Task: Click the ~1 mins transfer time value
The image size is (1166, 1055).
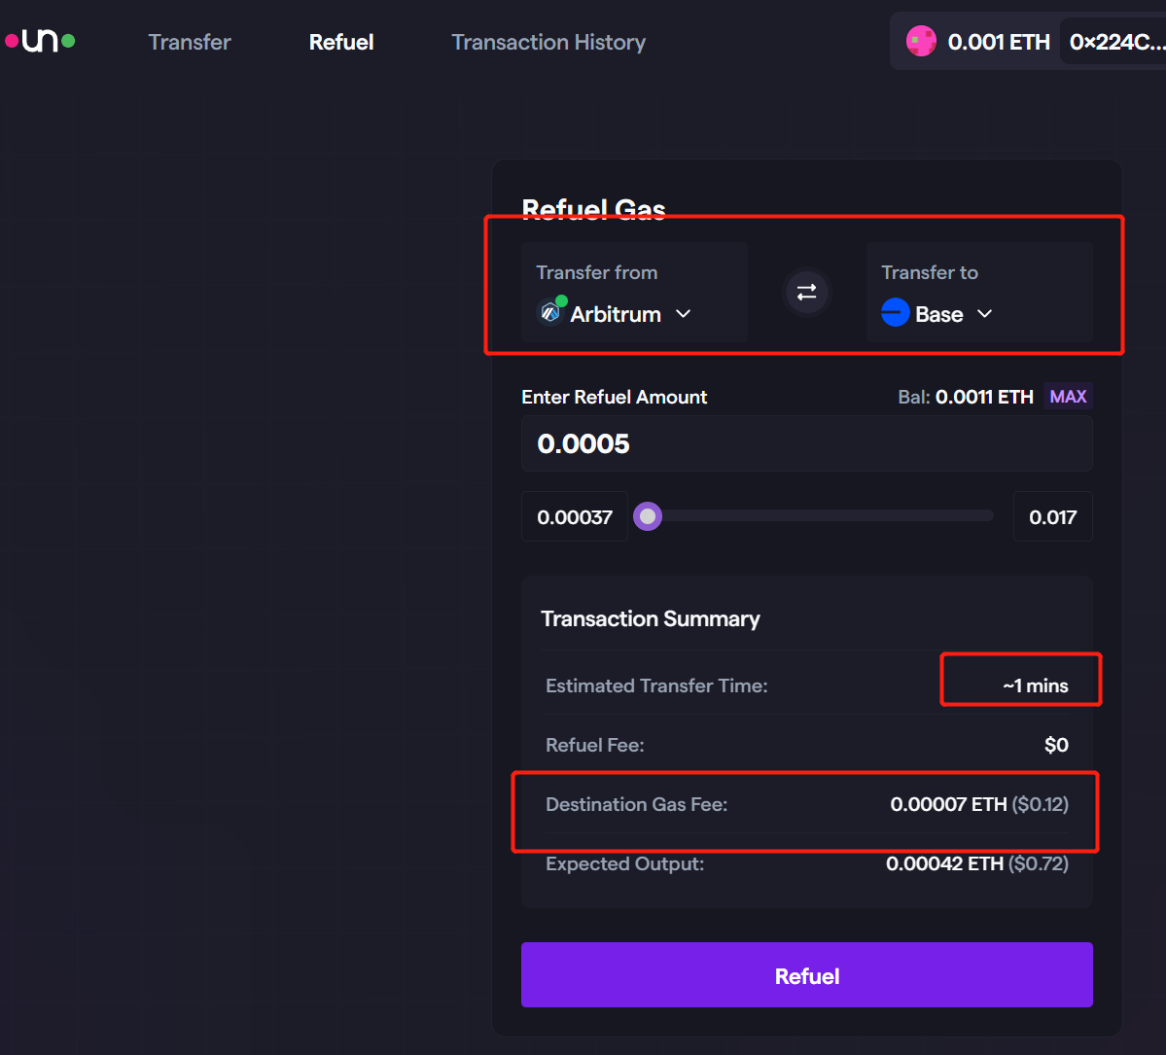Action: tap(1035, 686)
